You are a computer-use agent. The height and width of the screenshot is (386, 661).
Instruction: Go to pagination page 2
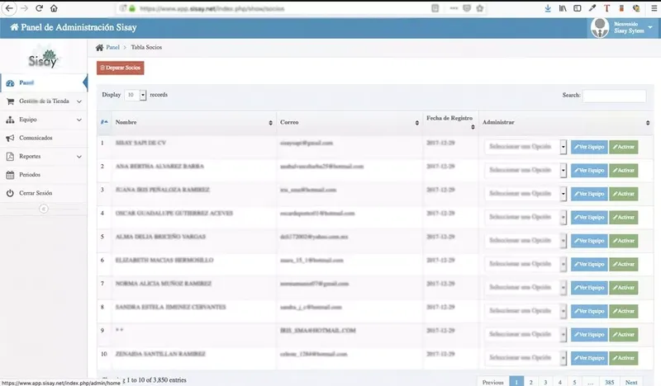click(x=530, y=382)
